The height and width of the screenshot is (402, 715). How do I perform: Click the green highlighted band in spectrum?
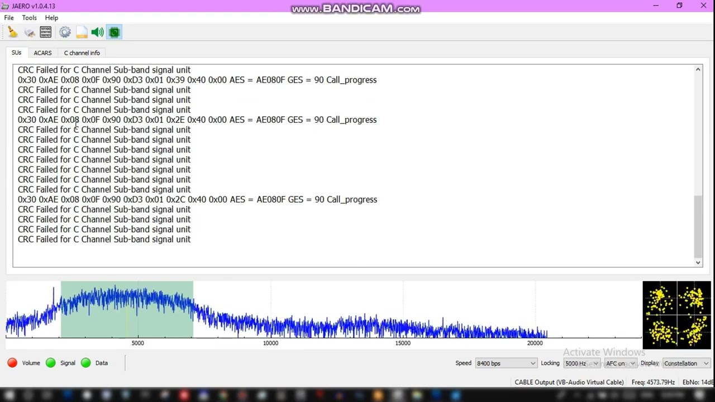[x=127, y=309]
